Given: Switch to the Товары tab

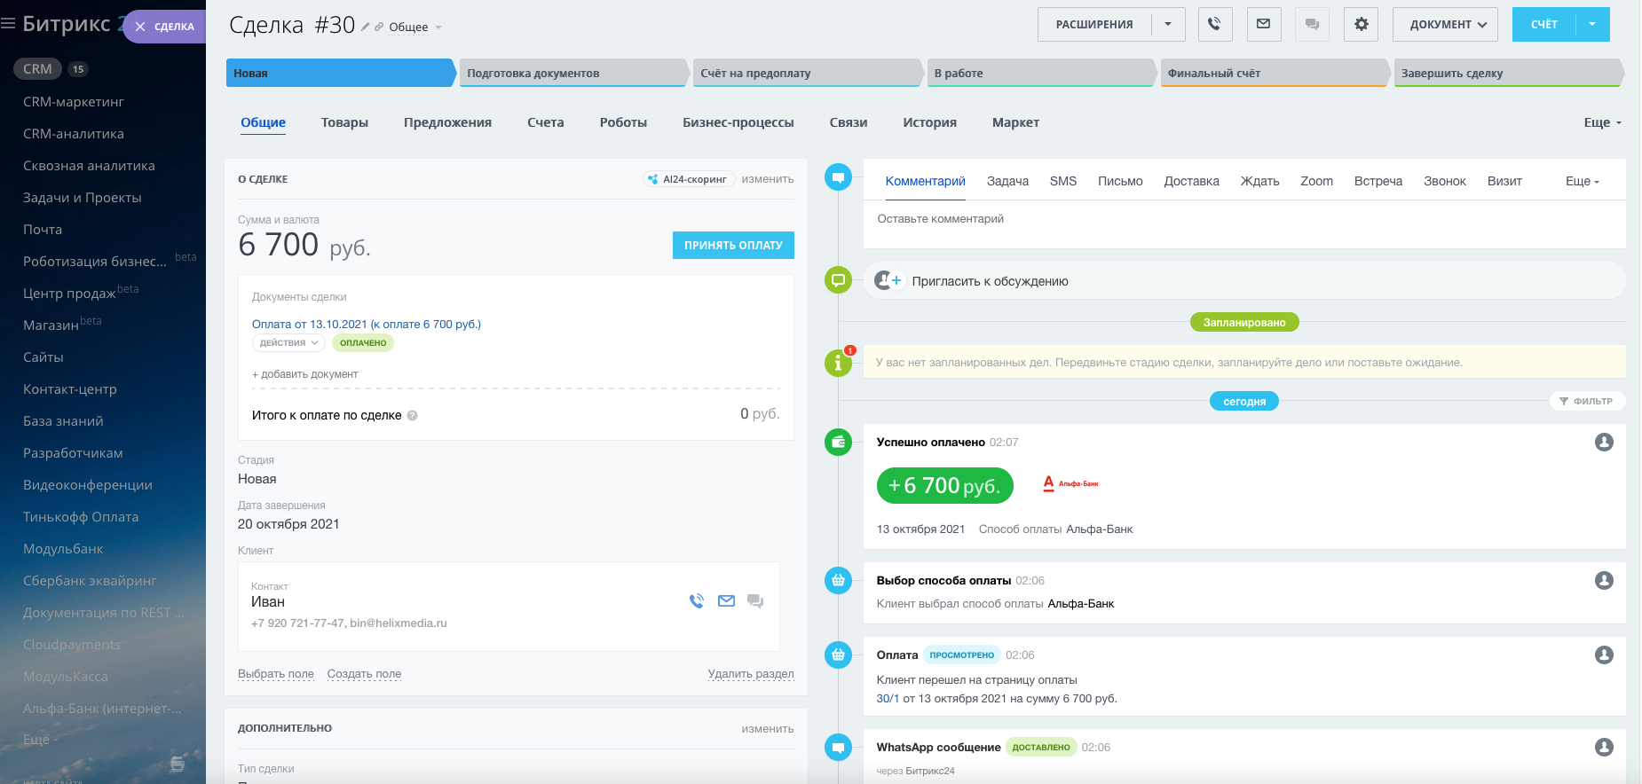Looking at the screenshot, I should [x=344, y=122].
